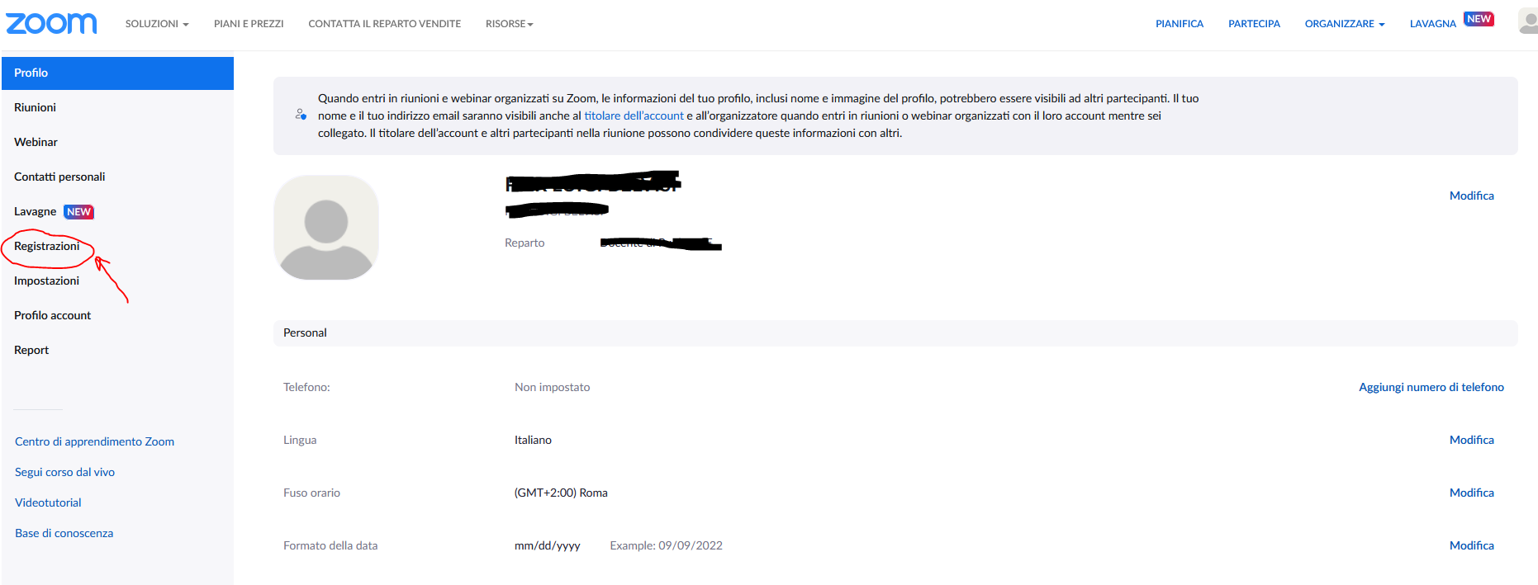Click titolare dell'account link in notice

tap(634, 116)
